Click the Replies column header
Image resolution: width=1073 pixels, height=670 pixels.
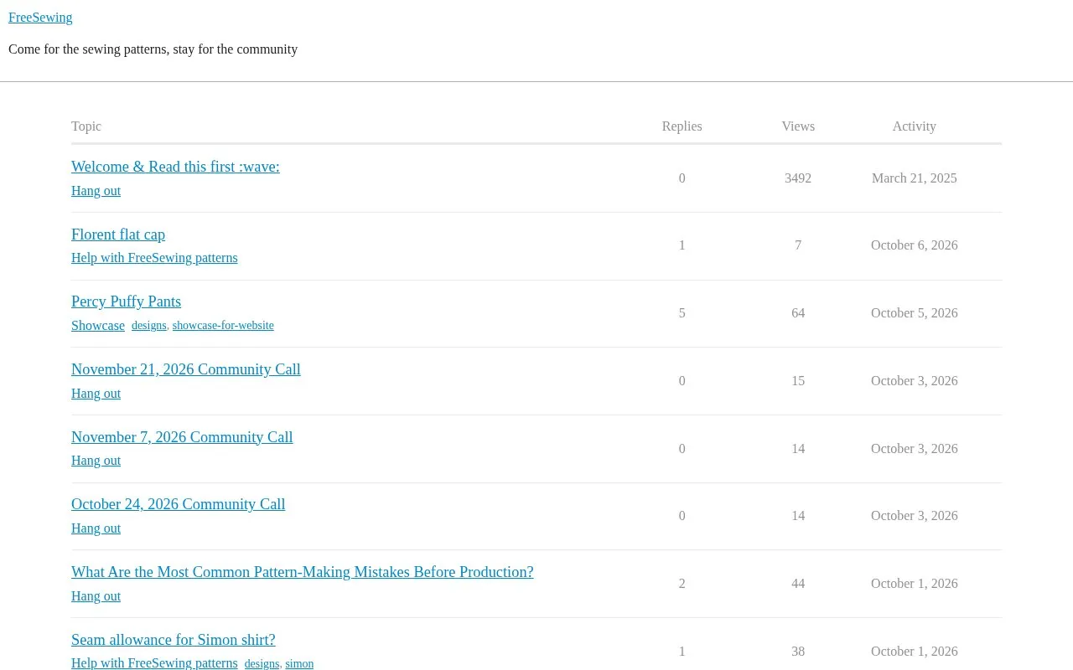(x=682, y=126)
